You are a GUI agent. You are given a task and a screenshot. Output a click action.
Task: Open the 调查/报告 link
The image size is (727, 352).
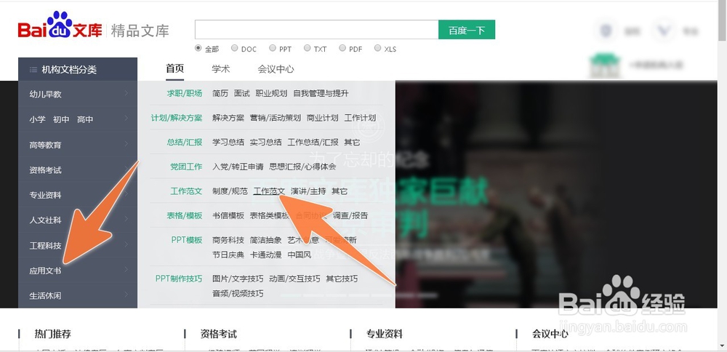350,216
